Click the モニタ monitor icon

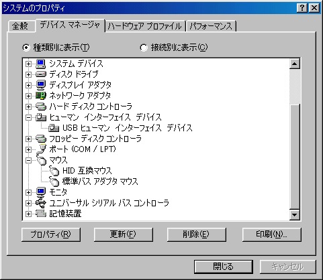coord(41,192)
